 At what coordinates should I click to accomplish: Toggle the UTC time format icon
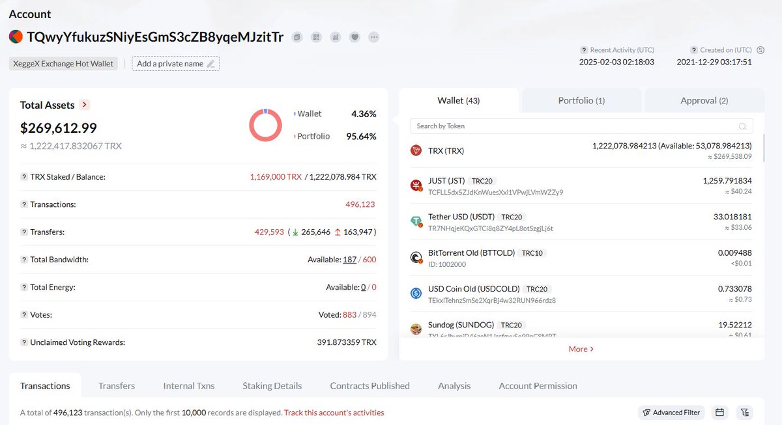[x=762, y=49]
